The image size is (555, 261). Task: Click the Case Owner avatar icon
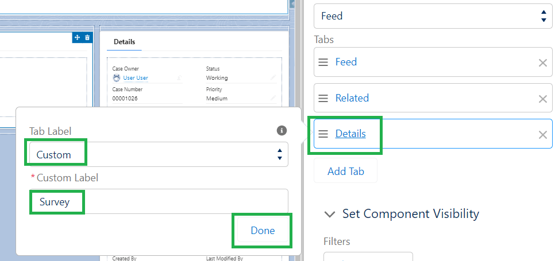[117, 78]
